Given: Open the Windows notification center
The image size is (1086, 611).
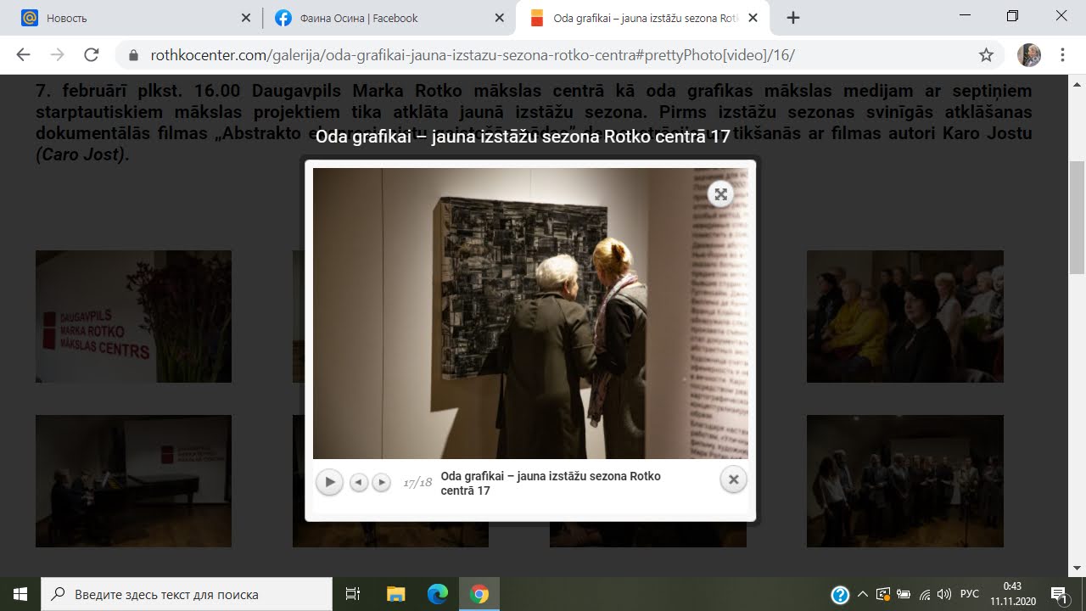Looking at the screenshot, I should pyautogui.click(x=1060, y=594).
